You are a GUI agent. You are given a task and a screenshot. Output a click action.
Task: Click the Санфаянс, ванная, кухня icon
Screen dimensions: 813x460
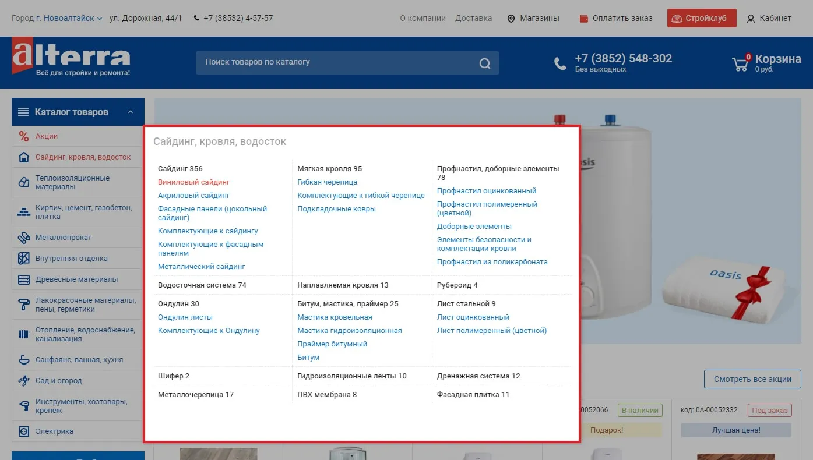pyautogui.click(x=24, y=360)
